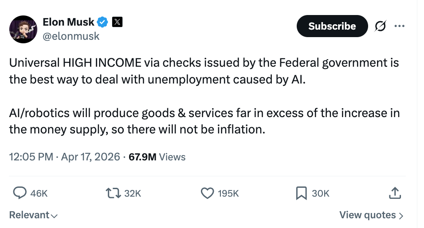Toggle the bookmark icon

[x=302, y=193]
